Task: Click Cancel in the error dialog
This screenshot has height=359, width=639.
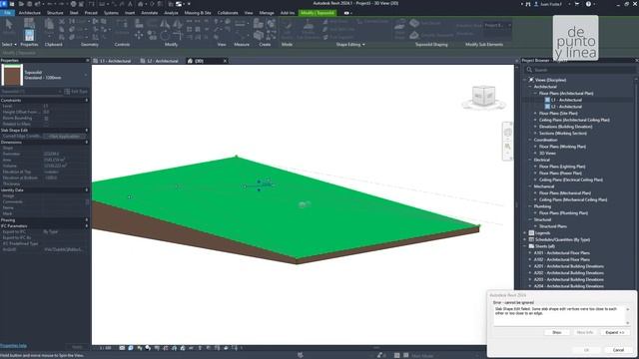Action: (618, 350)
